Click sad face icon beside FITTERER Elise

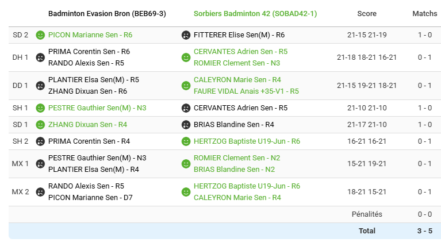(186, 35)
